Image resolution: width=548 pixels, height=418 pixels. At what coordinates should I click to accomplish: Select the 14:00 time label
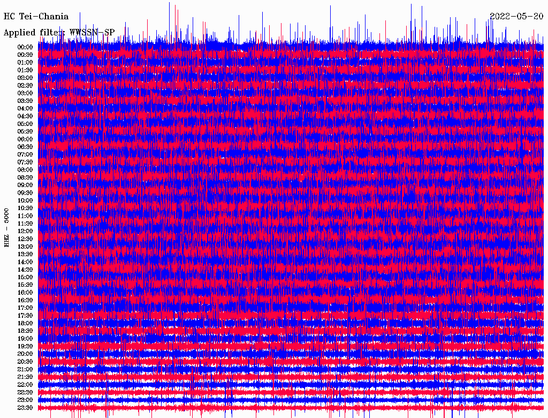point(25,262)
